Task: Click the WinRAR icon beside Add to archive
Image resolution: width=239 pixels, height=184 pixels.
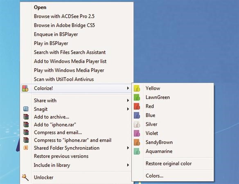Action: pos(26,117)
